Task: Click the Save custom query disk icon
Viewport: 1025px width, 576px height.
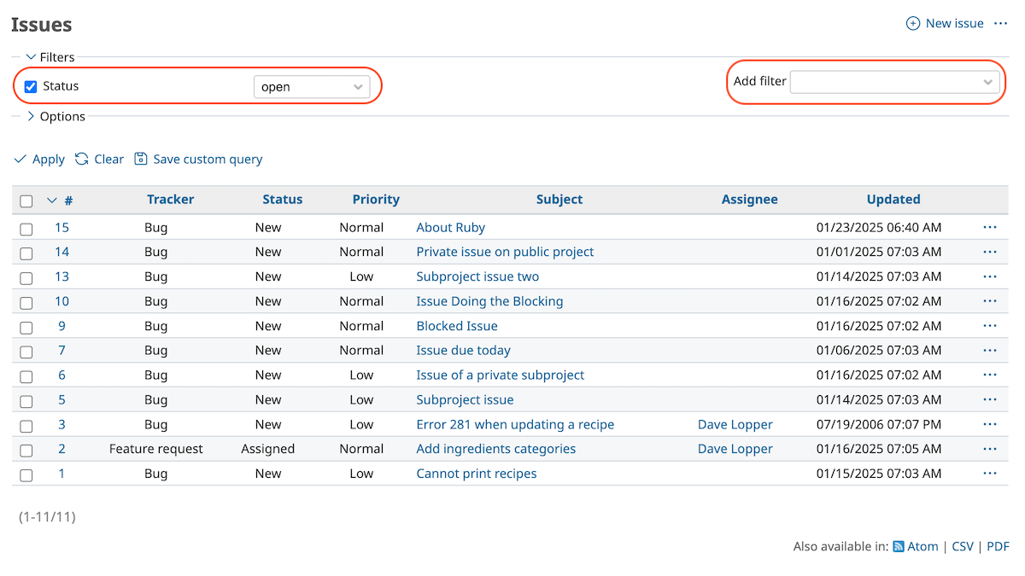Action: coord(142,159)
